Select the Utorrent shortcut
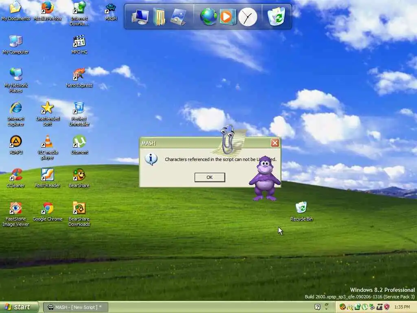 (x=79, y=145)
